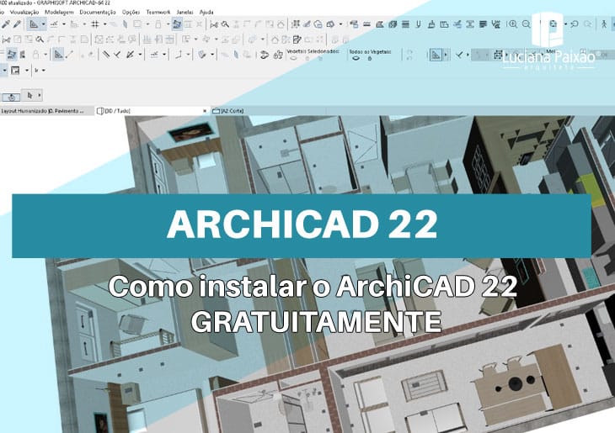Click the walking person explore icon
615x433 pixels.
(604, 24)
